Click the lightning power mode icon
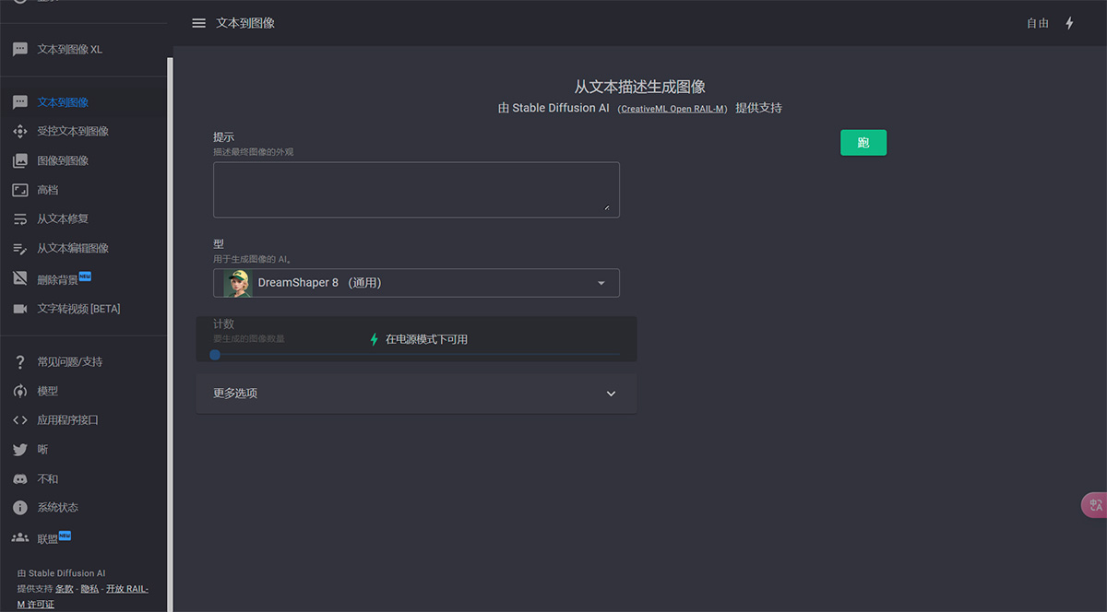The width and height of the screenshot is (1107, 612). tap(1068, 22)
